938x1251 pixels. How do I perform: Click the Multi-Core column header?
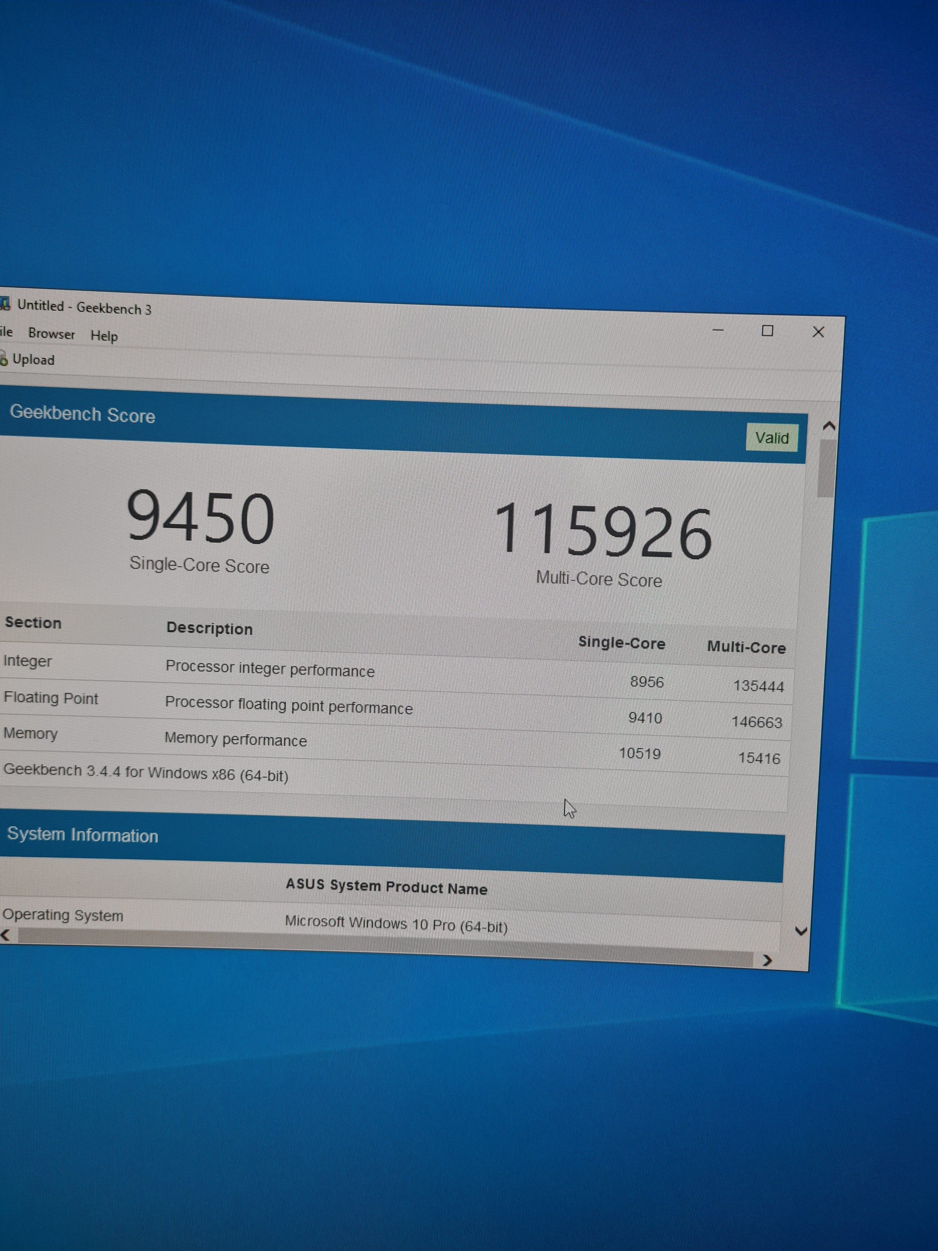coord(746,648)
